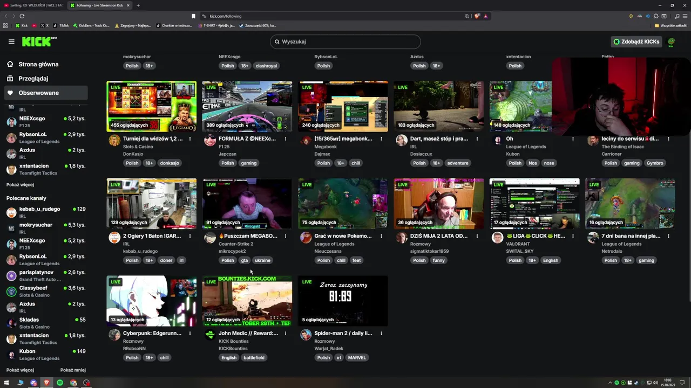Click SWITAL_SKY channel avatar
The height and width of the screenshot is (388, 691).
tap(497, 238)
